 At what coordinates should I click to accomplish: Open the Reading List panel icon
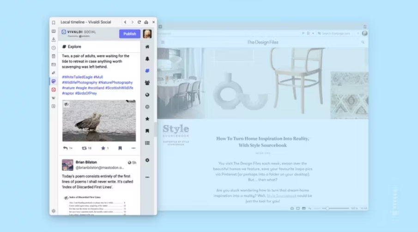pos(54,31)
